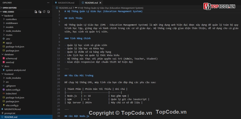The width and height of the screenshot is (241, 119).
Task: Open MIGRATION.md in the file tree
Action: (12, 109)
